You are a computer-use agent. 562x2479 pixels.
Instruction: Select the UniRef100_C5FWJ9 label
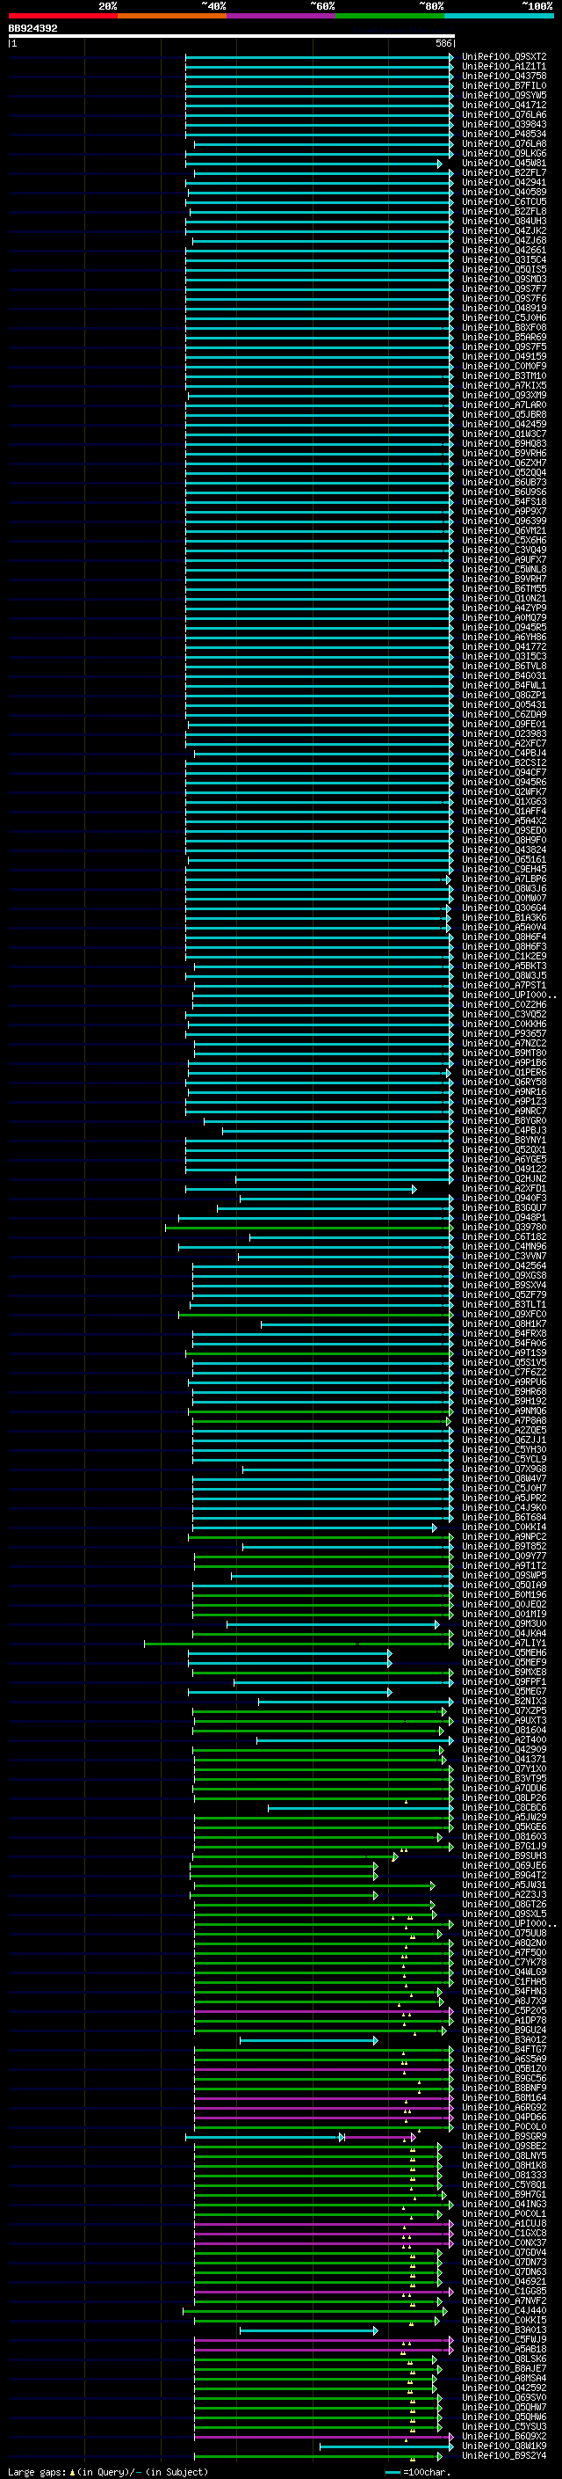(503, 2339)
